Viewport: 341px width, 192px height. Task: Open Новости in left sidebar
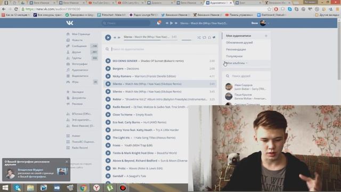(x=77, y=40)
